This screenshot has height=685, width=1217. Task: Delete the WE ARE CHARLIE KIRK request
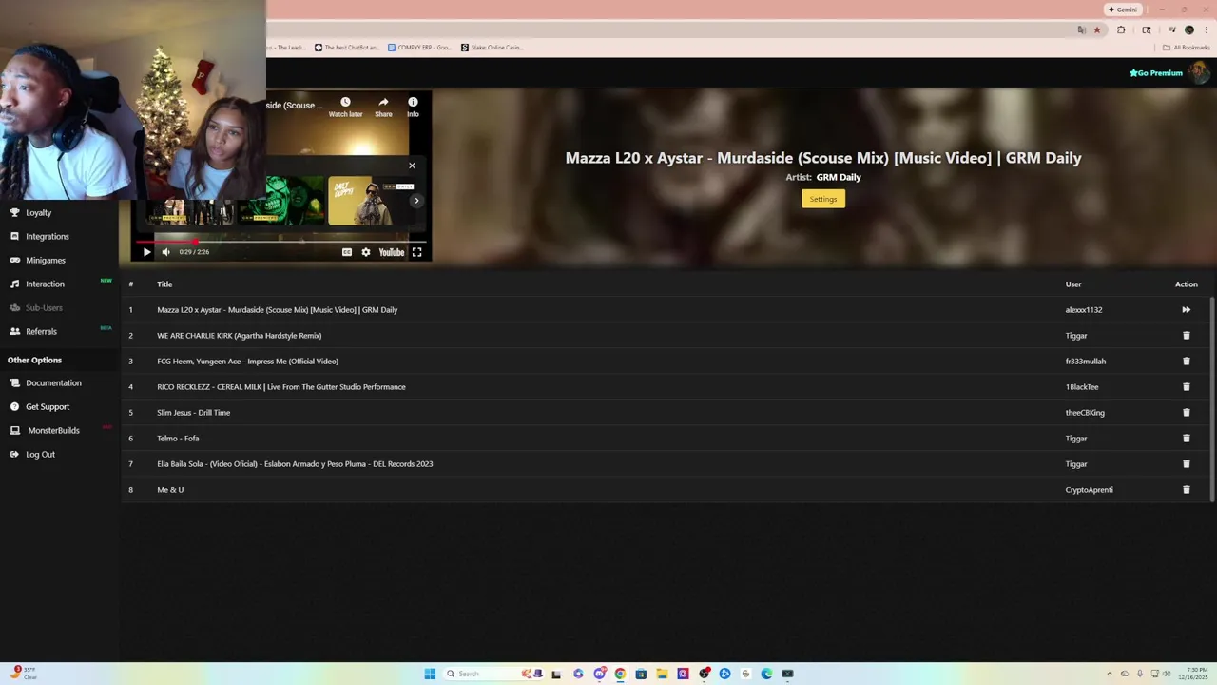pos(1186,336)
